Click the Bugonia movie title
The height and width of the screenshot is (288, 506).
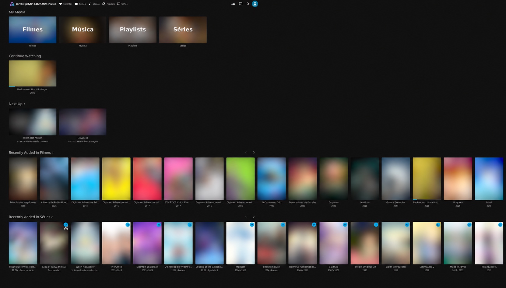pos(458,202)
